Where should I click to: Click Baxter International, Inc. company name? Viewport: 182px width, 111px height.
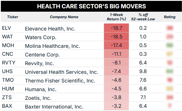click(x=54, y=107)
